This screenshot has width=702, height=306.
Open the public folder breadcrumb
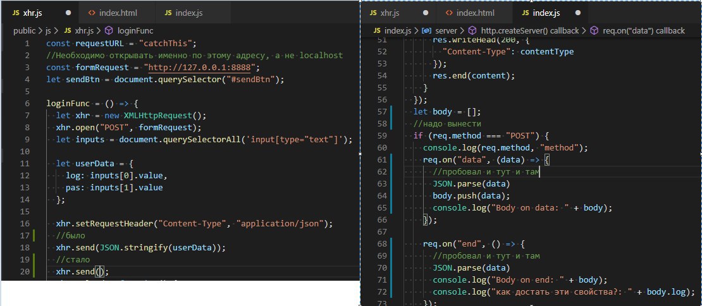25,30
